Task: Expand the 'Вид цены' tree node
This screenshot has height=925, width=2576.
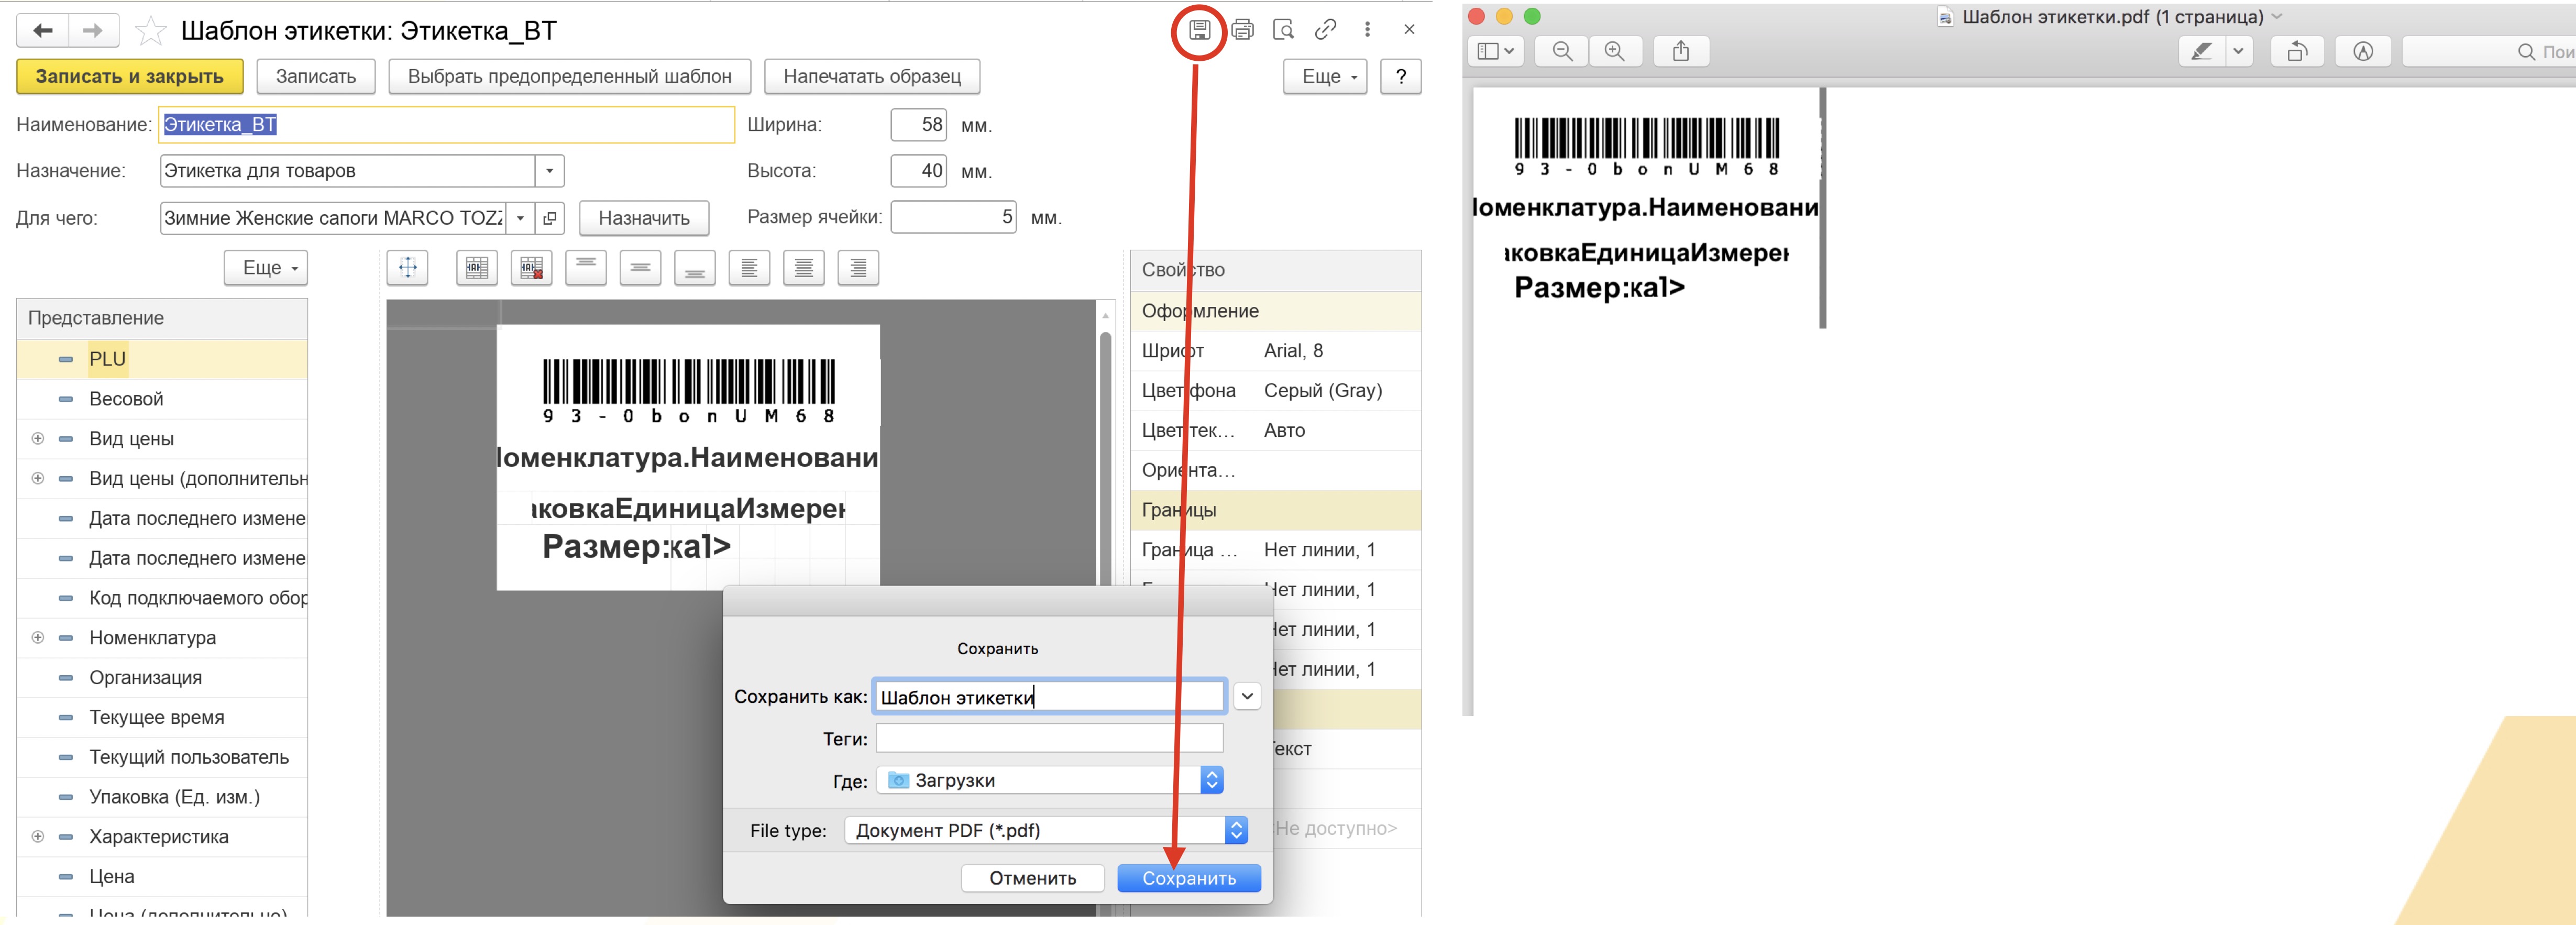Action: 38,438
